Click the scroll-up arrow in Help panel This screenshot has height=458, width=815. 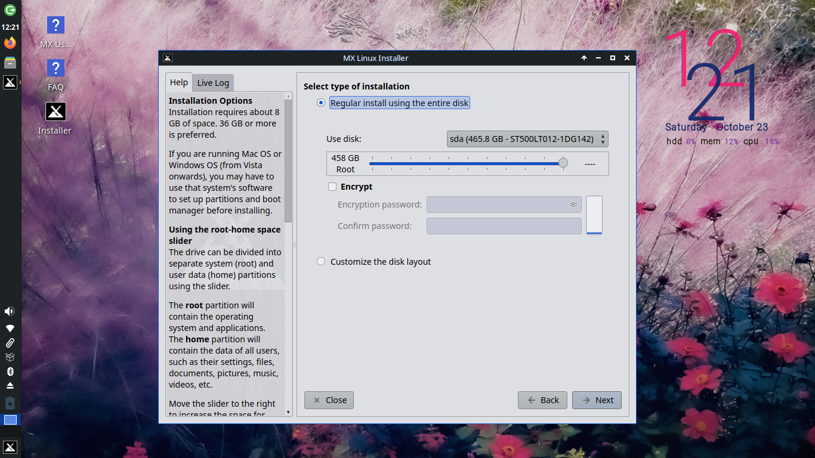[x=288, y=95]
